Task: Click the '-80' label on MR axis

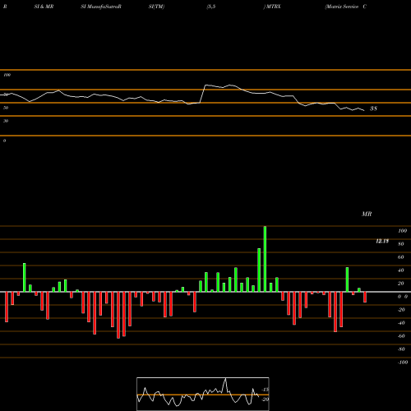Action: click(x=401, y=349)
